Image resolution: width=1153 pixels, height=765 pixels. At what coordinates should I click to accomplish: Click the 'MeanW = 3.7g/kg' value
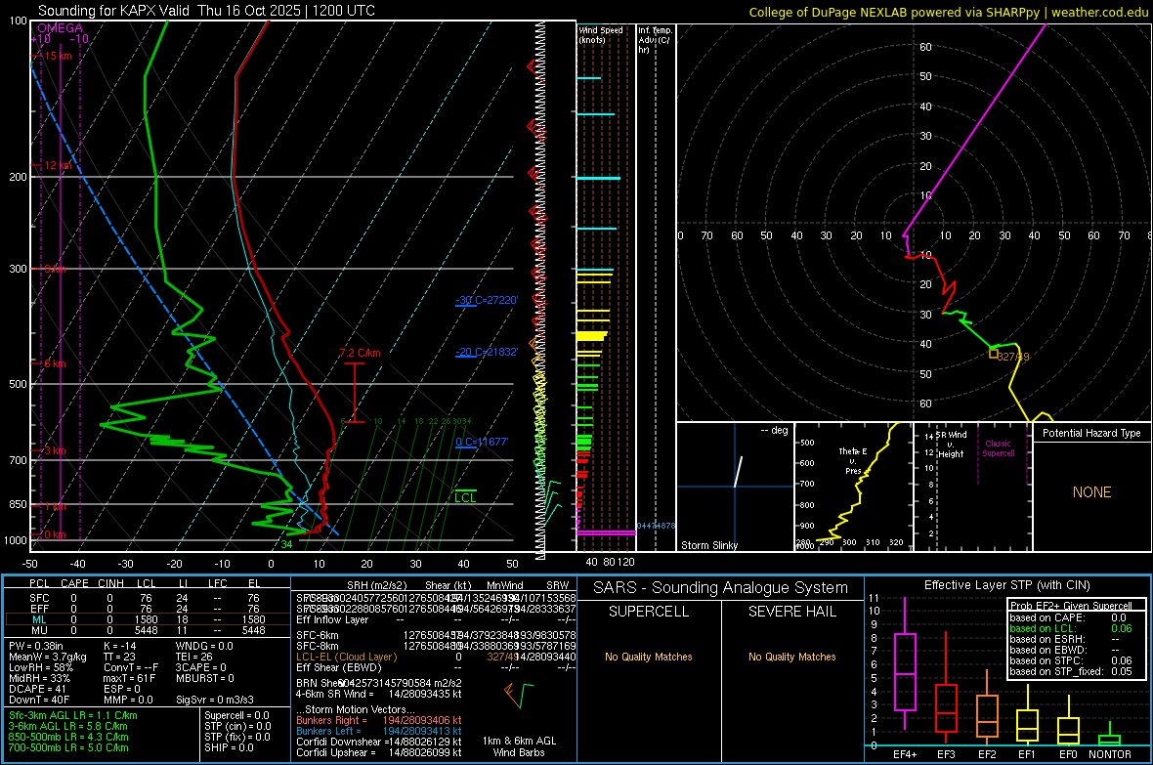click(47, 657)
